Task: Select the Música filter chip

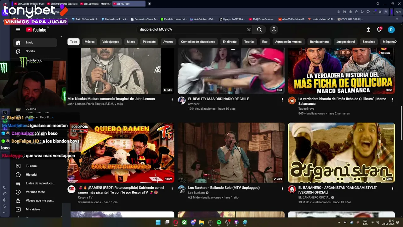Action: [x=89, y=42]
